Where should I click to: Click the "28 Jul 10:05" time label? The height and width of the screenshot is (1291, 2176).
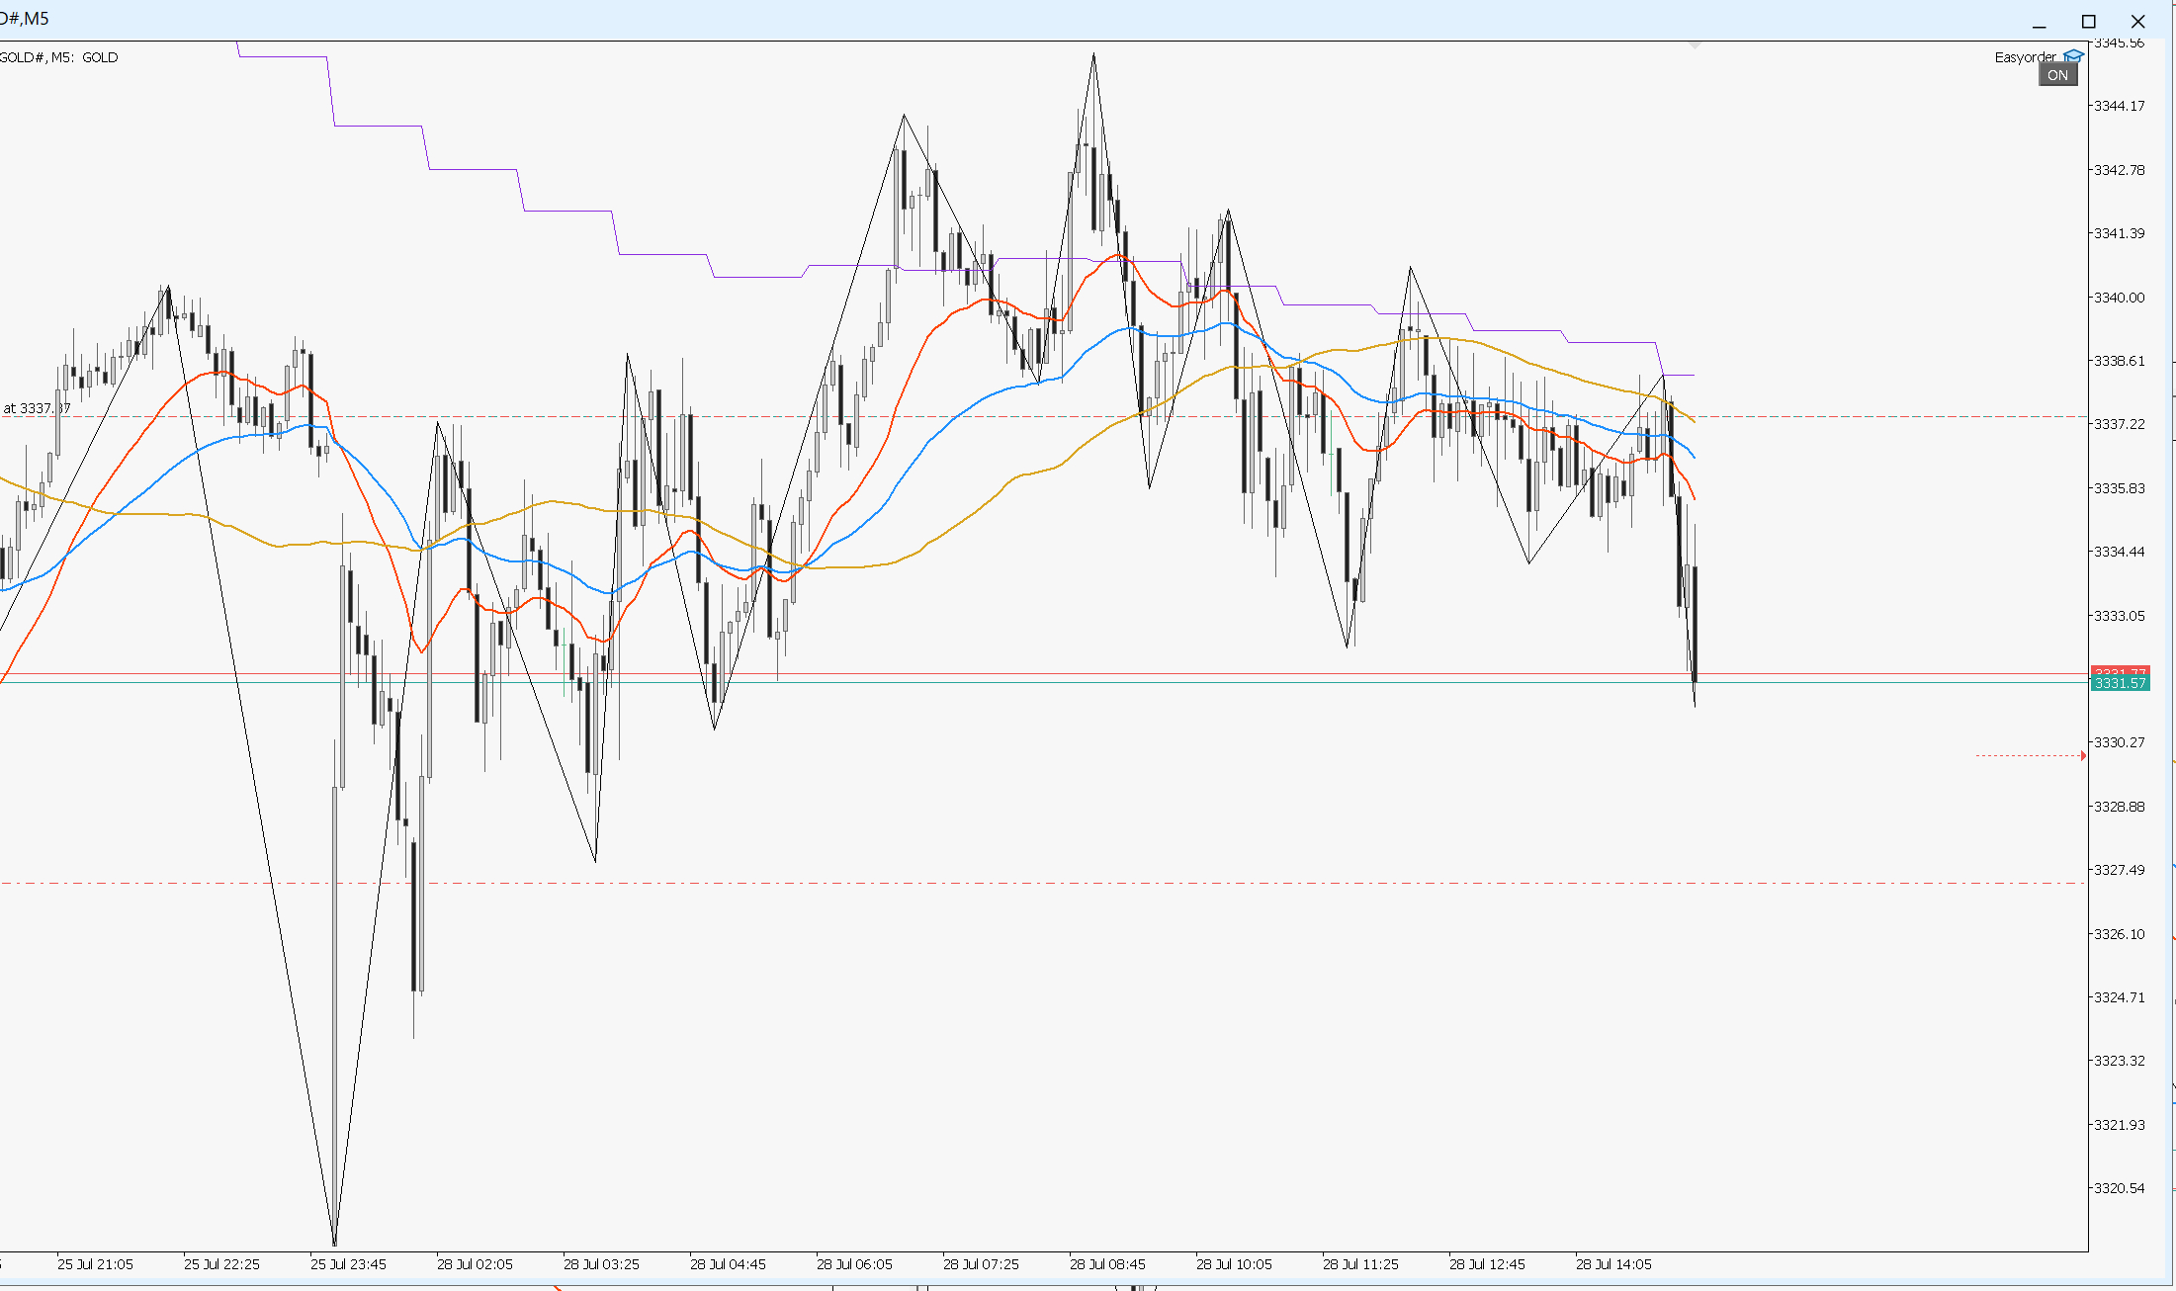(1234, 1264)
